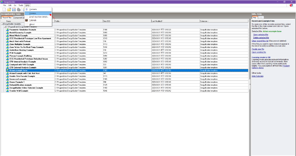This screenshot has width=296, height=156.
Task: Click the EnergyPlus logo icon at top right
Action: coord(291,5)
